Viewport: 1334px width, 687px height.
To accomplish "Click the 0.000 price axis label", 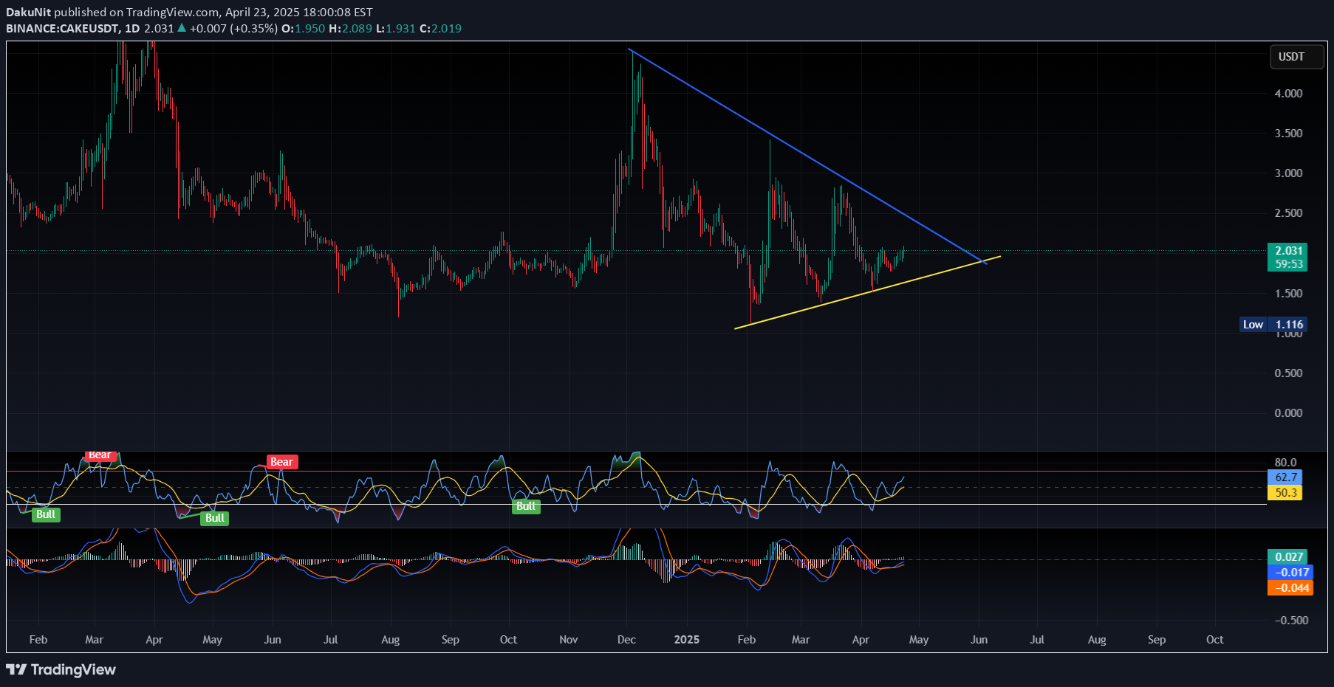I will pos(1288,413).
